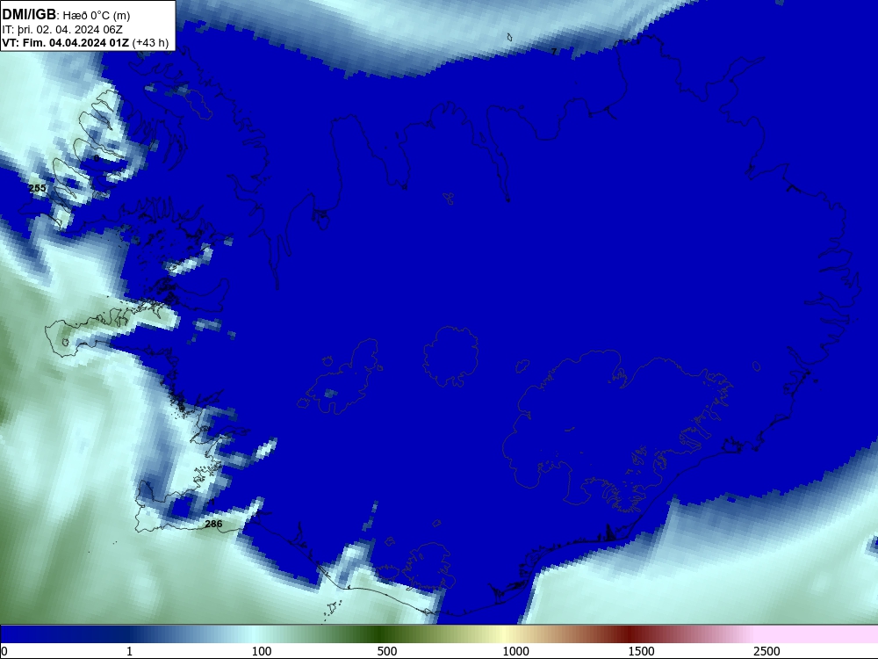
Task: Click the map value label 286
Action: pyautogui.click(x=213, y=524)
